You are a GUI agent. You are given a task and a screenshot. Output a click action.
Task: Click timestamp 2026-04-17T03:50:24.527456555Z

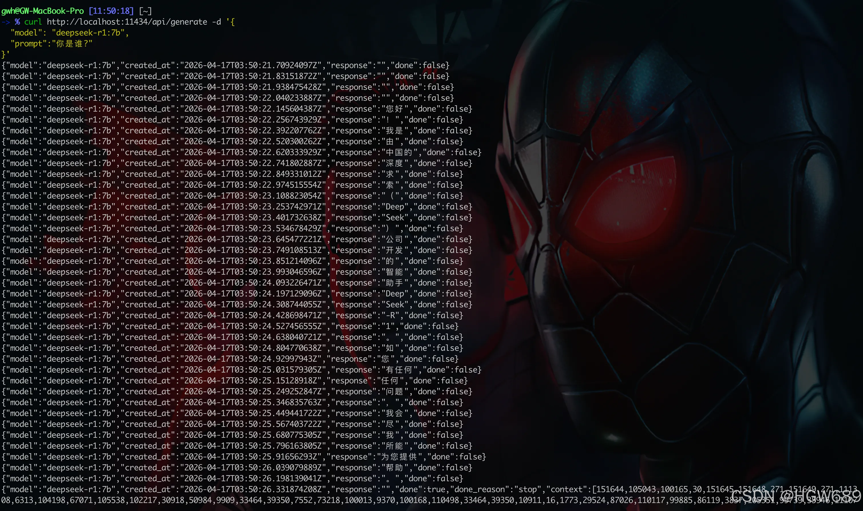253,326
